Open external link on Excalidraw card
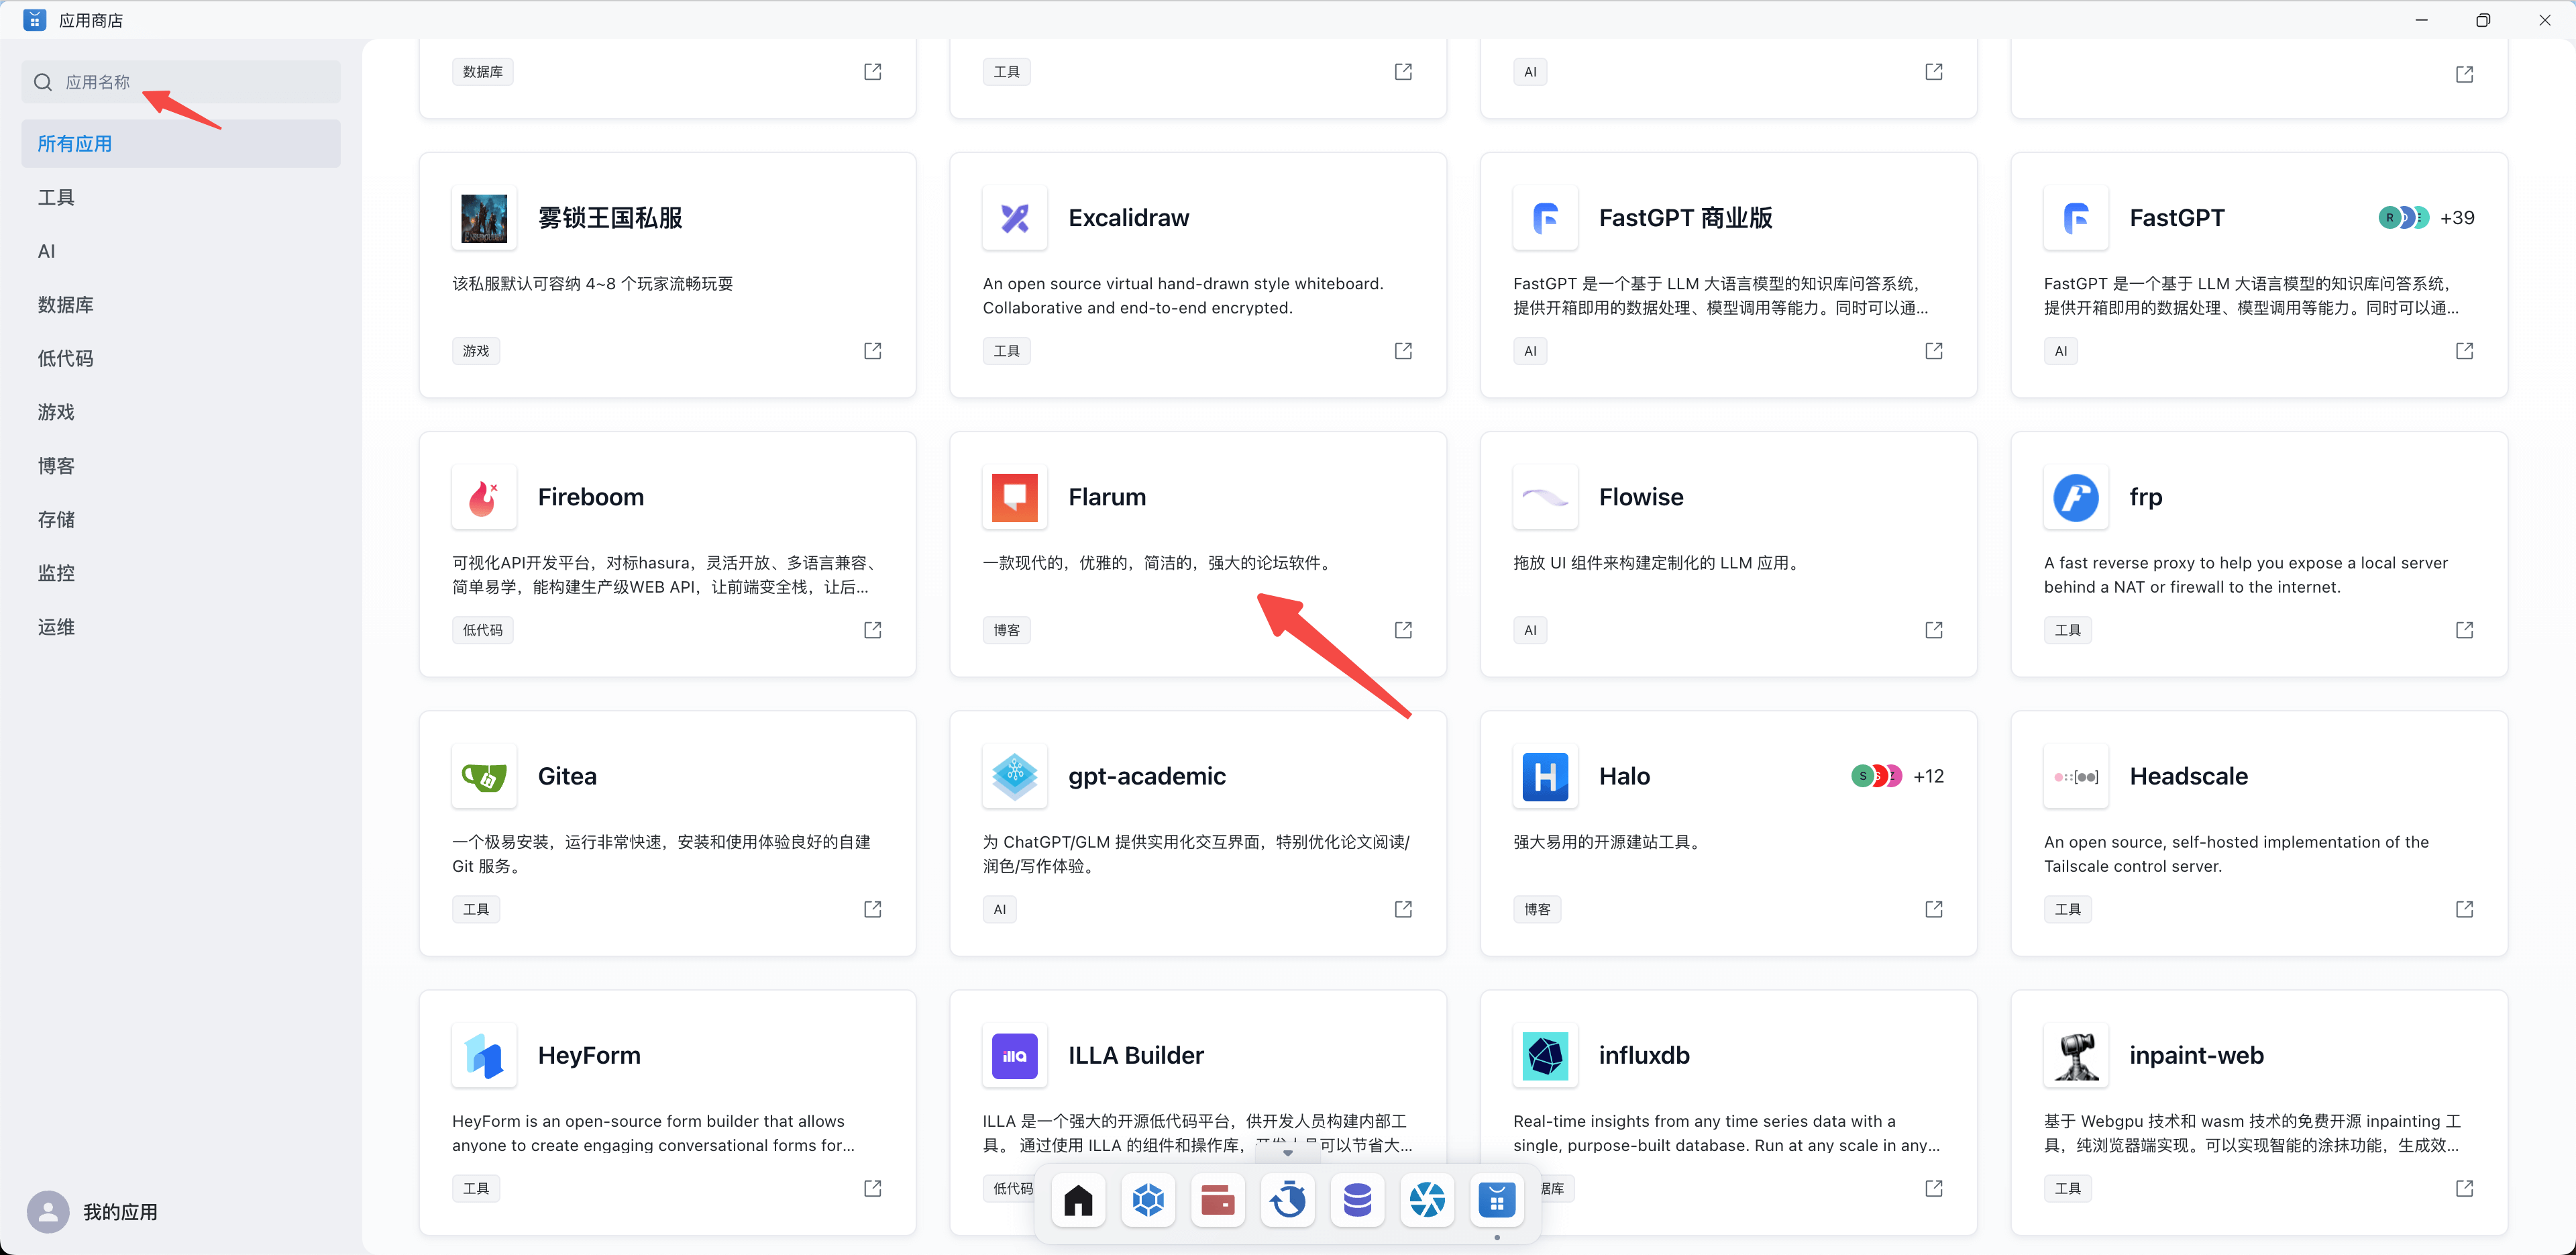Viewport: 2576px width, 1255px height. point(1404,350)
